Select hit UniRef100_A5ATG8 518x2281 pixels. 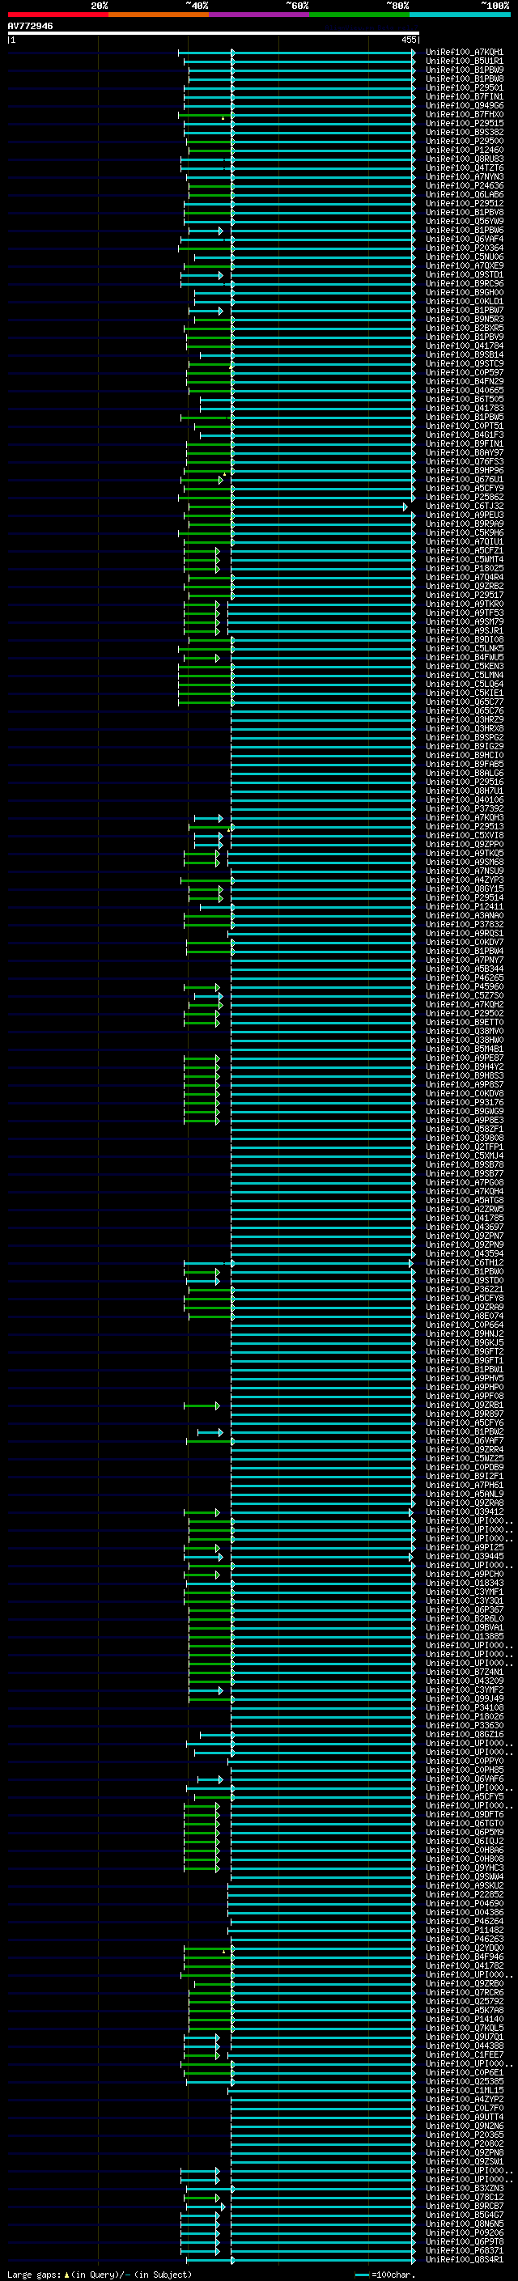pos(464,1200)
